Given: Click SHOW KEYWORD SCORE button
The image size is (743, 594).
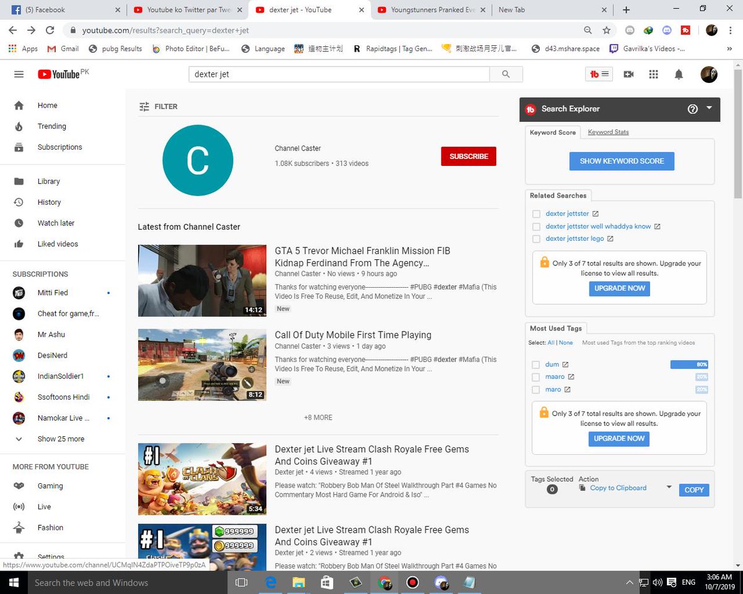Looking at the screenshot, I should 622,161.
